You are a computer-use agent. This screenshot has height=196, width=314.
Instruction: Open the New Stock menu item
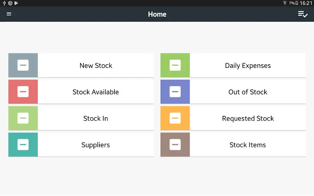96,66
